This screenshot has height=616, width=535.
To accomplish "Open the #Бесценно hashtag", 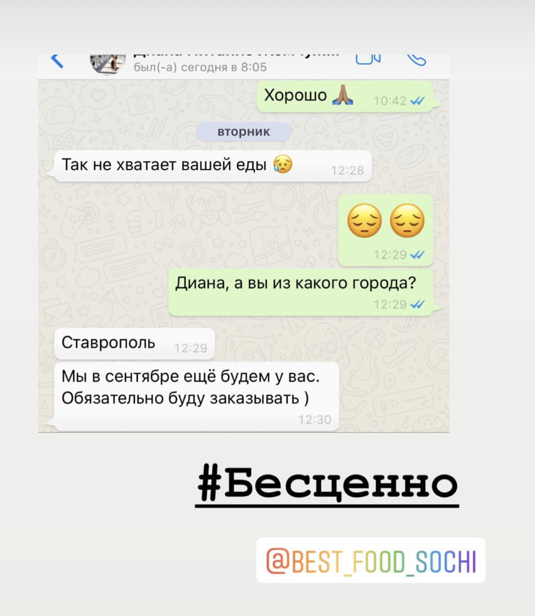I will coord(327,485).
